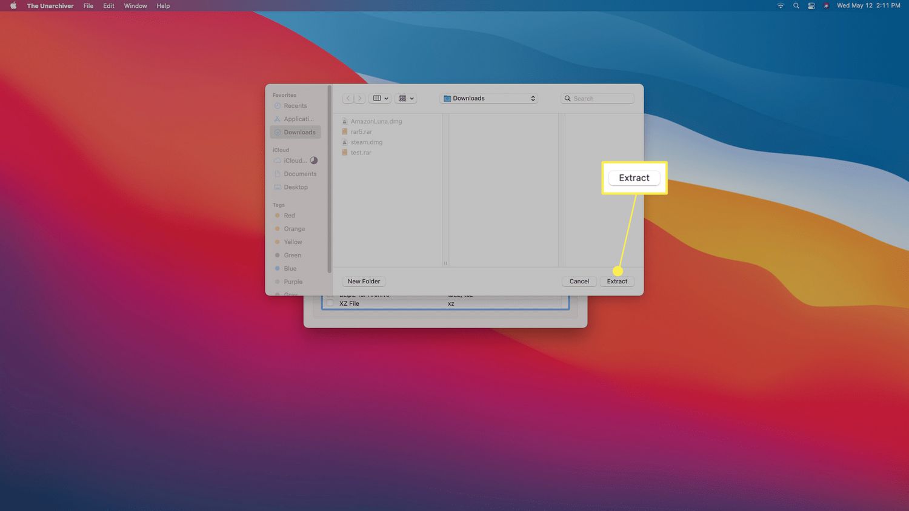909x511 pixels.
Task: Check the XZ File checkbox
Action: (x=330, y=303)
